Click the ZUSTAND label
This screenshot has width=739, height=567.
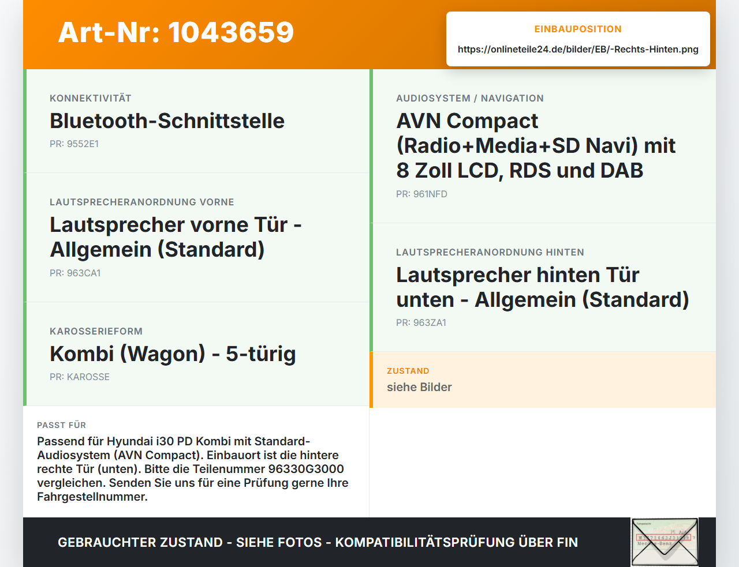(x=408, y=371)
